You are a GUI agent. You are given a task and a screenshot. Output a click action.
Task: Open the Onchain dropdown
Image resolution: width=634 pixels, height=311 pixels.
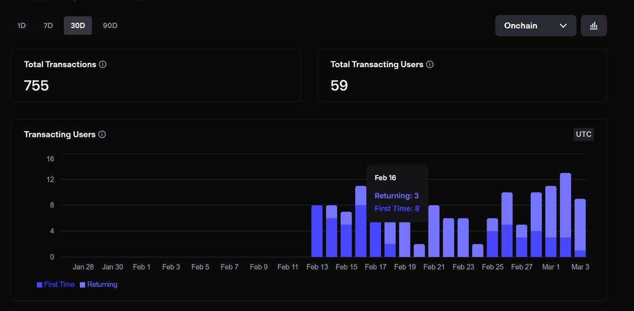536,25
